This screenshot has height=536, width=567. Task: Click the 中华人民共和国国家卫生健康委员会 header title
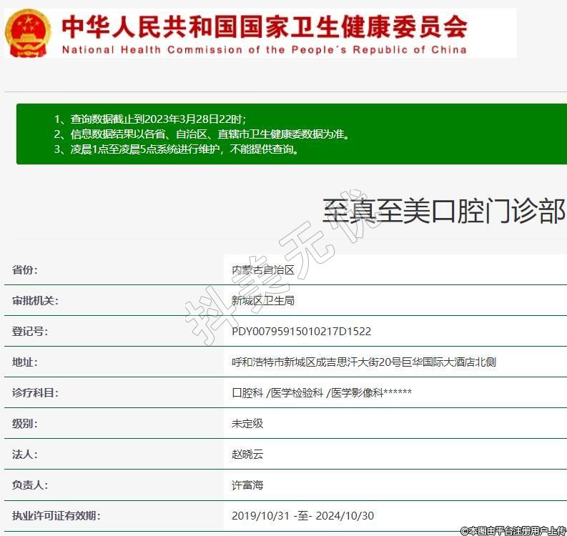[264, 26]
